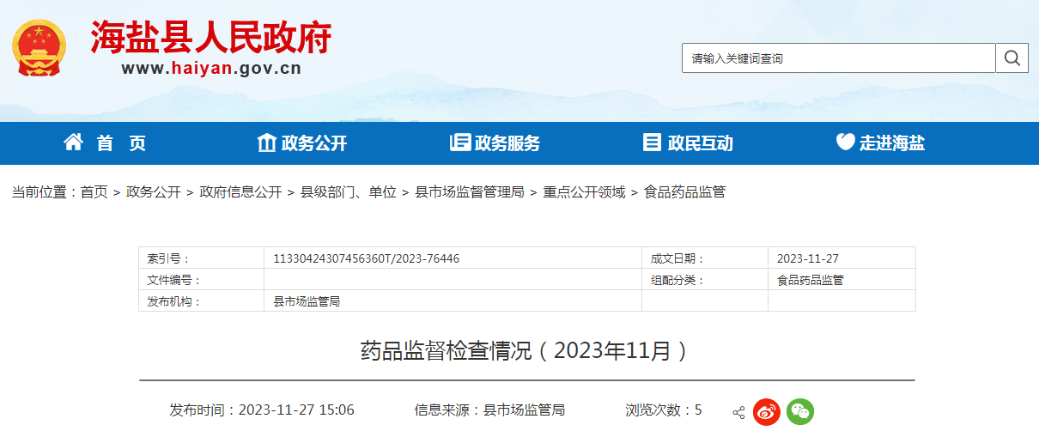Click the 当前位置 breadcrumb label

(x=45, y=192)
